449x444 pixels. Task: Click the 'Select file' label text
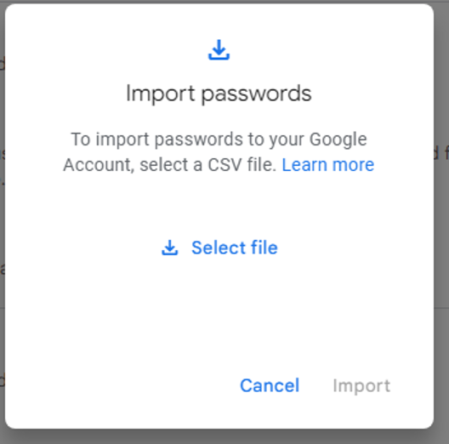pos(235,248)
